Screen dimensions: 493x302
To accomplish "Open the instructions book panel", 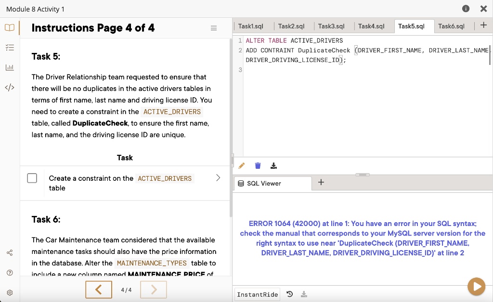I will [10, 27].
